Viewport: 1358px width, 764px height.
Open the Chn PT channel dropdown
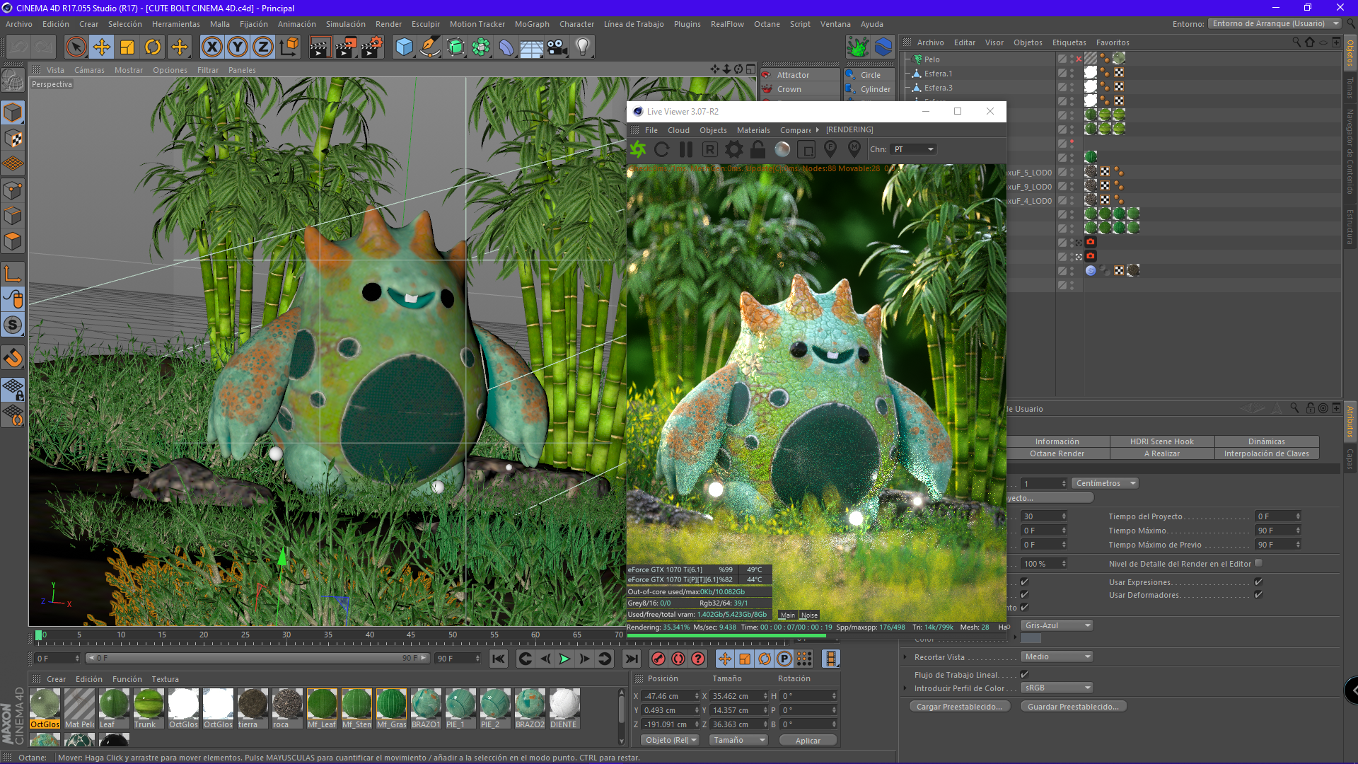click(x=914, y=149)
